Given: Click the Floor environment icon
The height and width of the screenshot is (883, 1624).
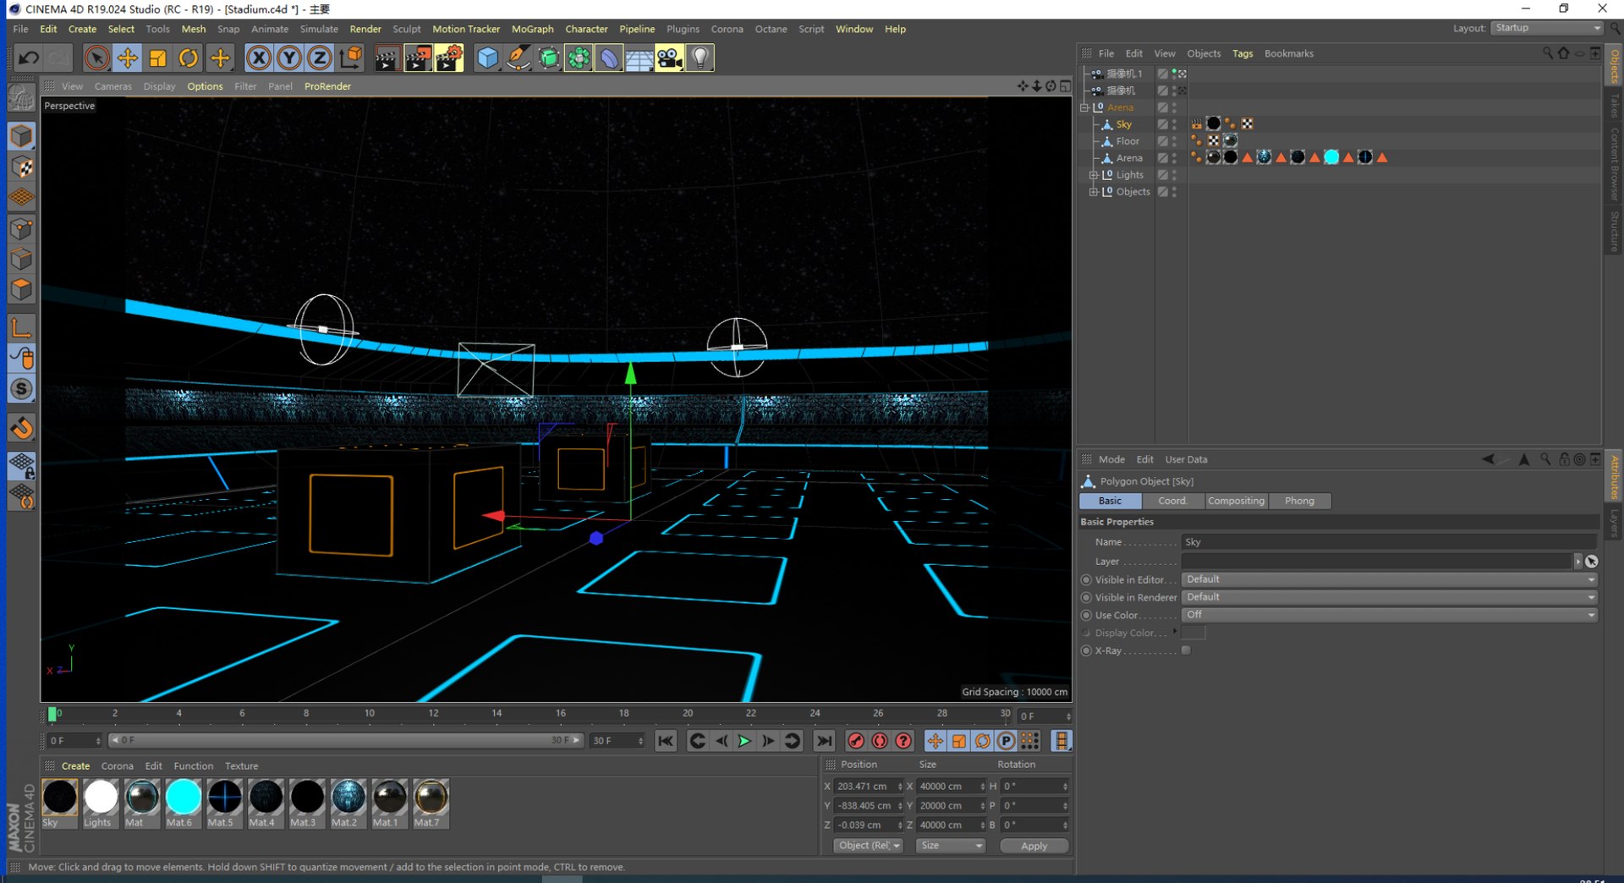Looking at the screenshot, I should point(639,58).
